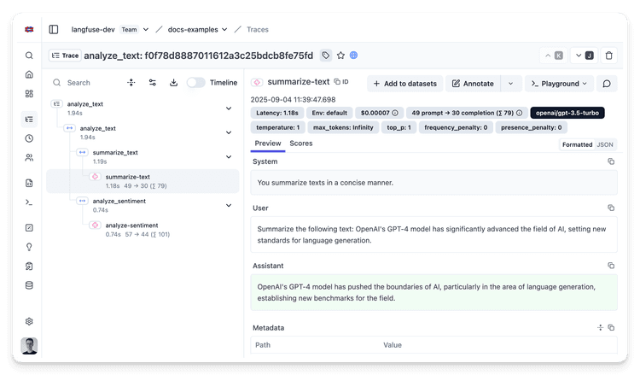Copy the observation ID
The height and width of the screenshot is (375, 640).
click(341, 82)
